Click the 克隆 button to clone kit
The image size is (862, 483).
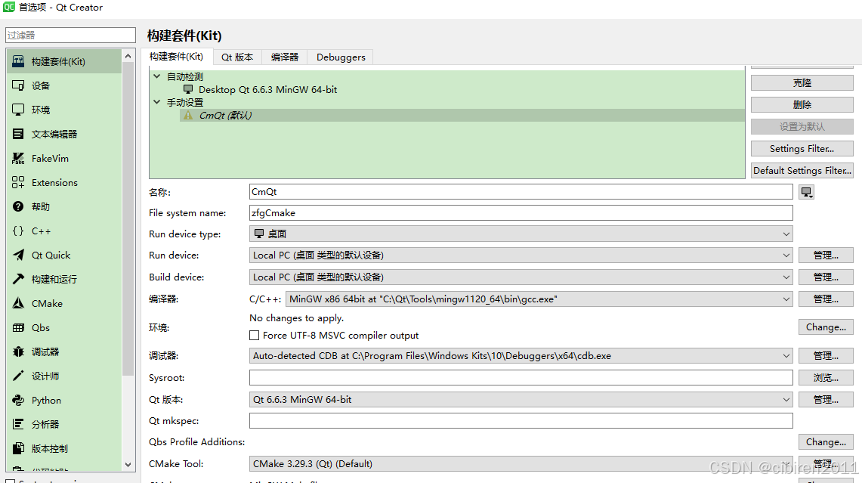802,82
